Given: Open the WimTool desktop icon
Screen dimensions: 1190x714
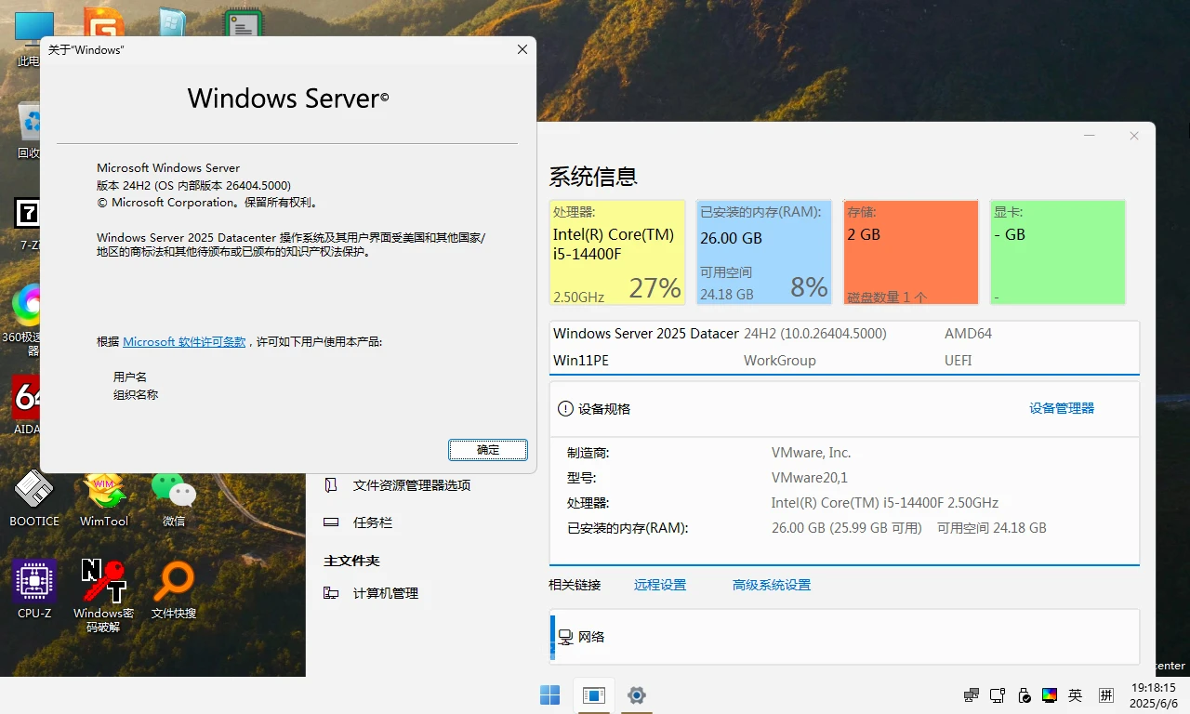Looking at the screenshot, I should (x=104, y=497).
